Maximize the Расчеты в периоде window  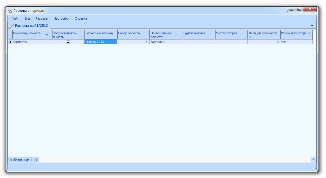pyautogui.click(x=299, y=9)
